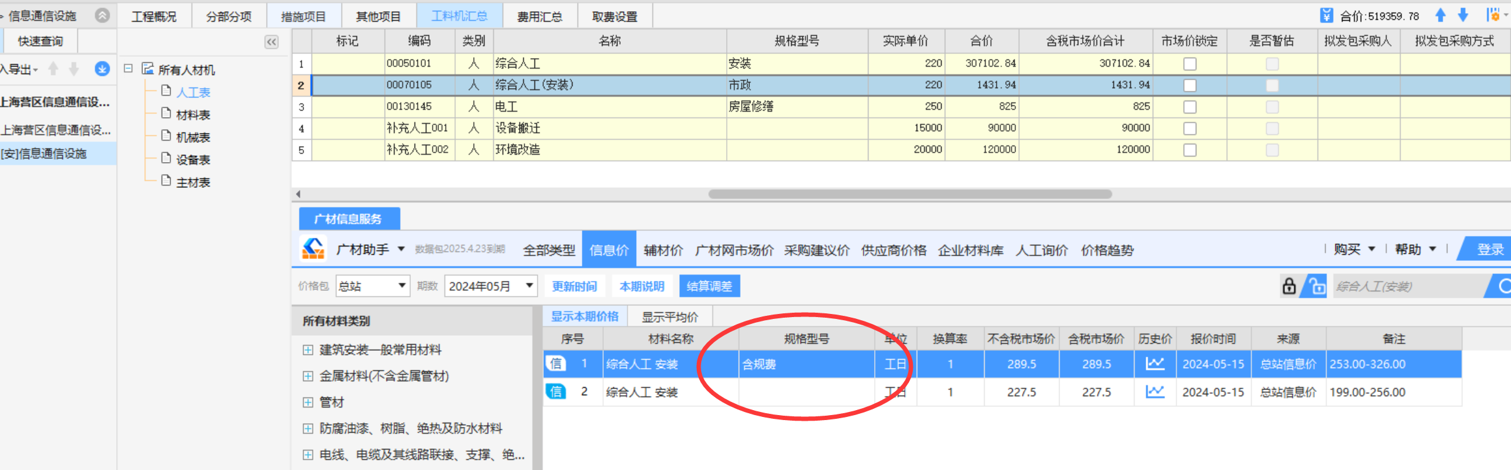Click the document icon beside 主材表
The width and height of the screenshot is (1511, 470).
(x=166, y=181)
